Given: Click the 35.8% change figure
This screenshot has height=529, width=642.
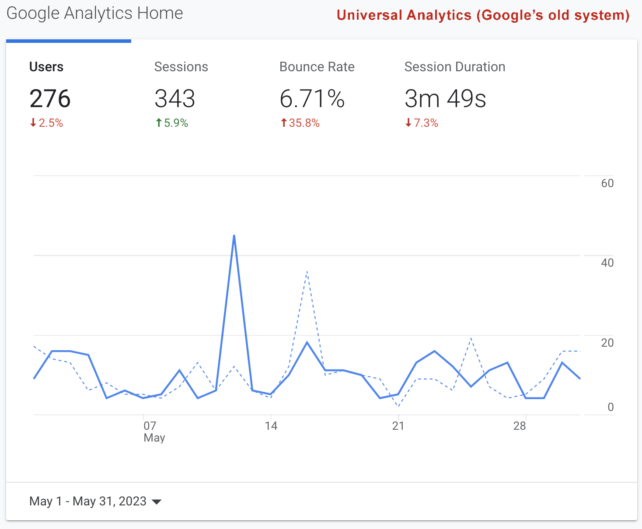Looking at the screenshot, I should 304,123.
